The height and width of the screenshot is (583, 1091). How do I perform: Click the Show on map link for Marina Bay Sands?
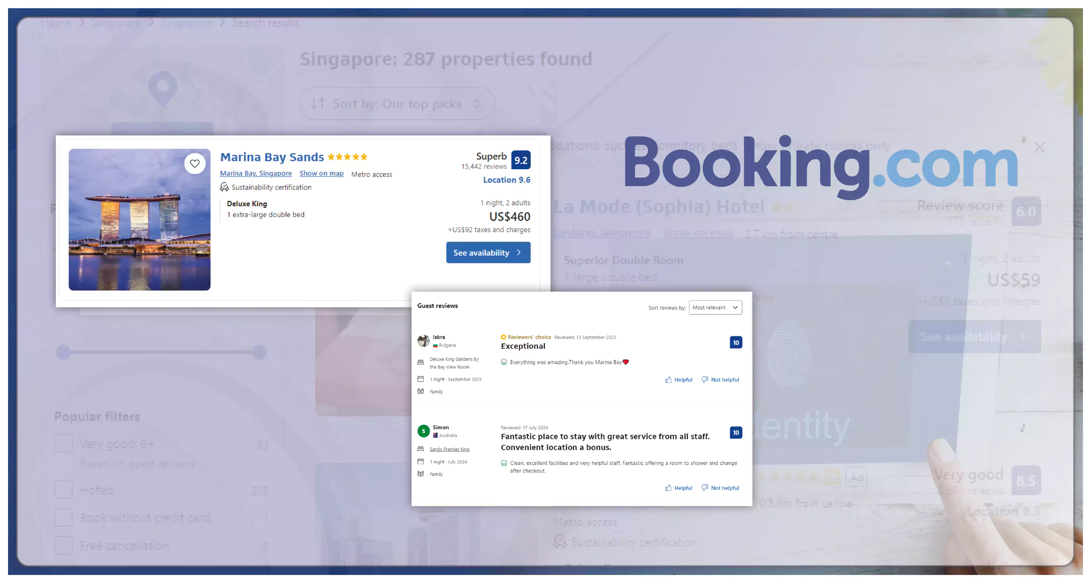(x=321, y=173)
